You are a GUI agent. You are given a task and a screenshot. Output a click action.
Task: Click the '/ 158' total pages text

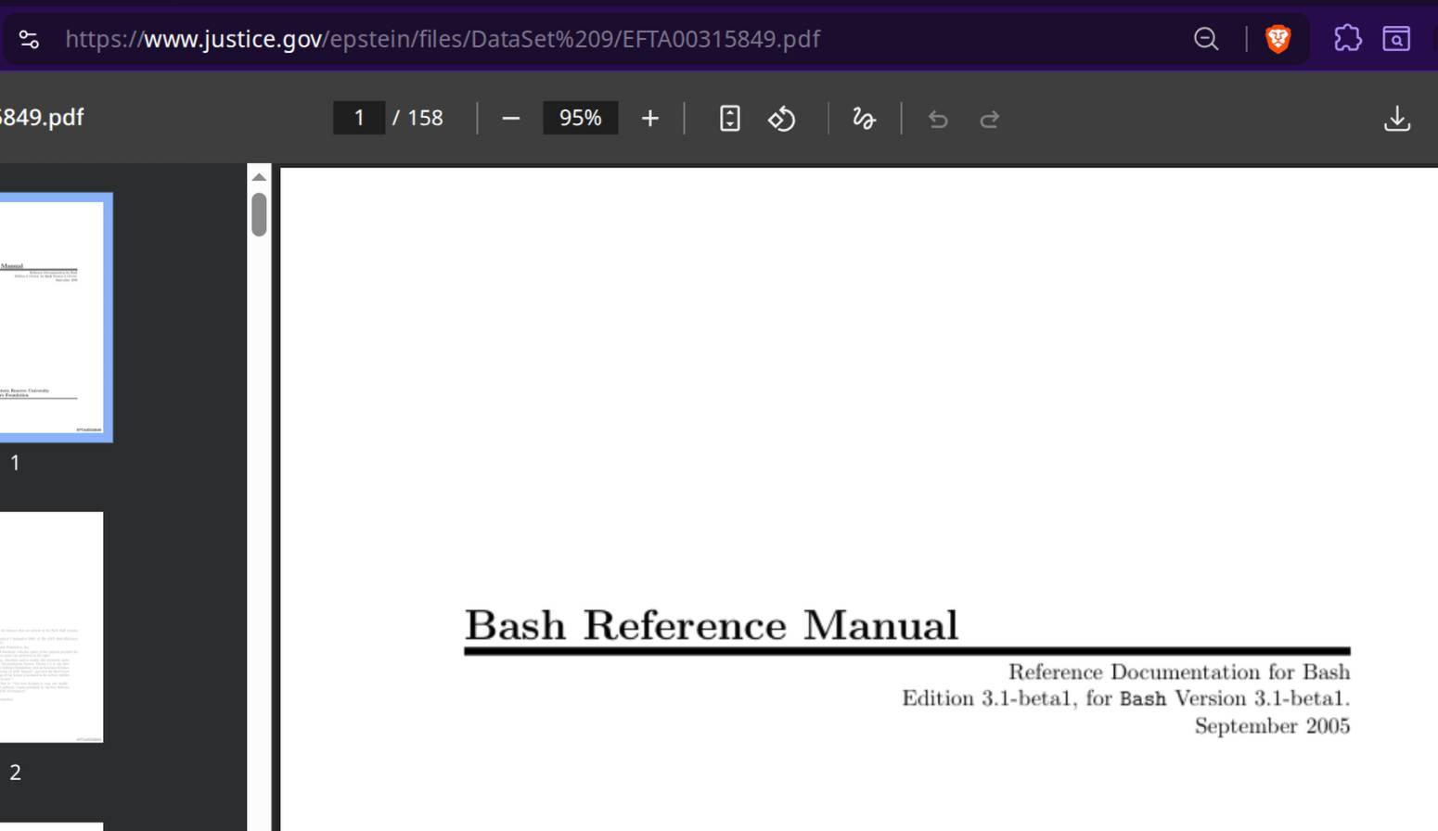pyautogui.click(x=417, y=119)
